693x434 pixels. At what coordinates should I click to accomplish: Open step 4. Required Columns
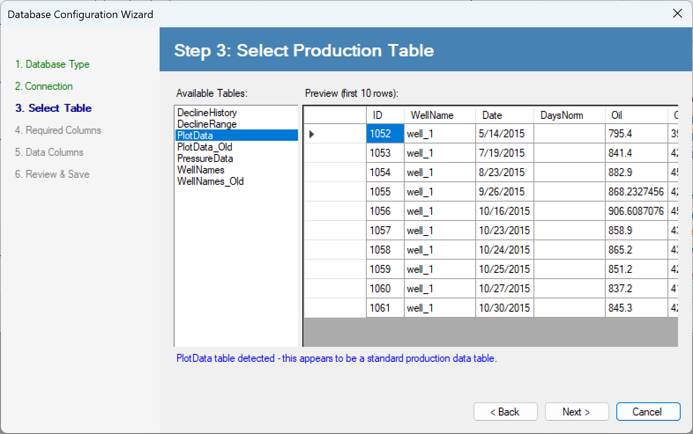(58, 130)
